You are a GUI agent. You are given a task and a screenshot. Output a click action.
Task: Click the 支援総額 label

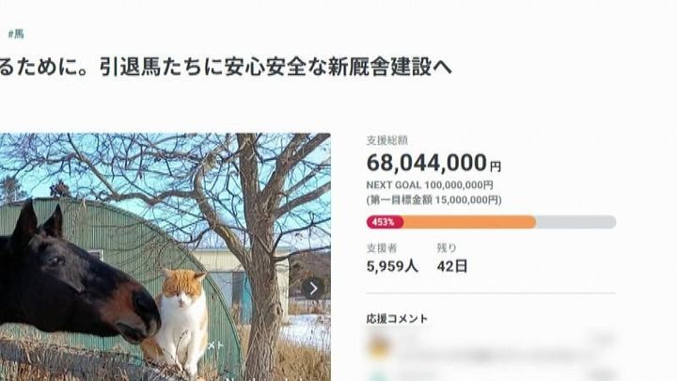[x=386, y=140]
